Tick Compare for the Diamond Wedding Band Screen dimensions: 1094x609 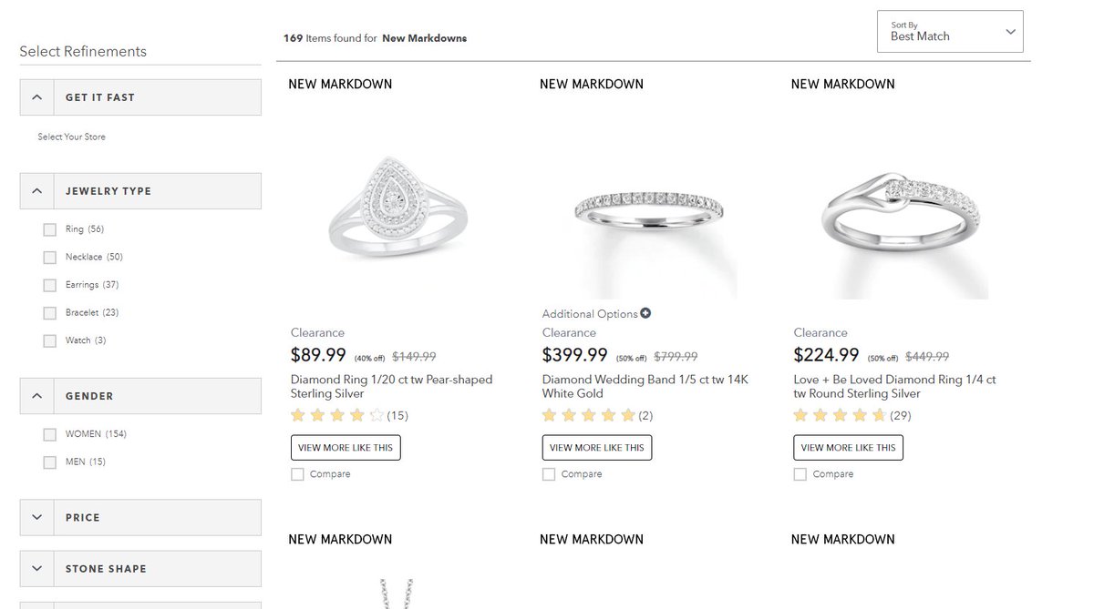(x=549, y=474)
